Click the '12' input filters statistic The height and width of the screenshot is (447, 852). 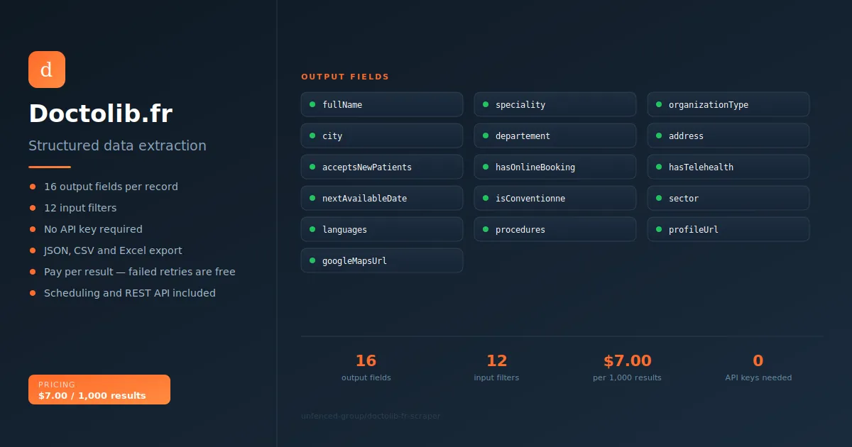(x=496, y=360)
